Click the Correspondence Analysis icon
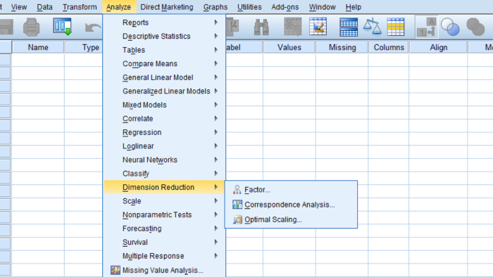 point(237,205)
